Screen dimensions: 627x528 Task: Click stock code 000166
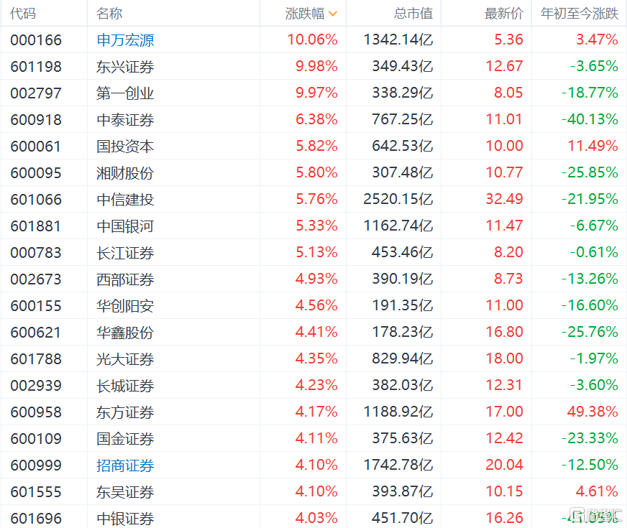click(x=36, y=40)
